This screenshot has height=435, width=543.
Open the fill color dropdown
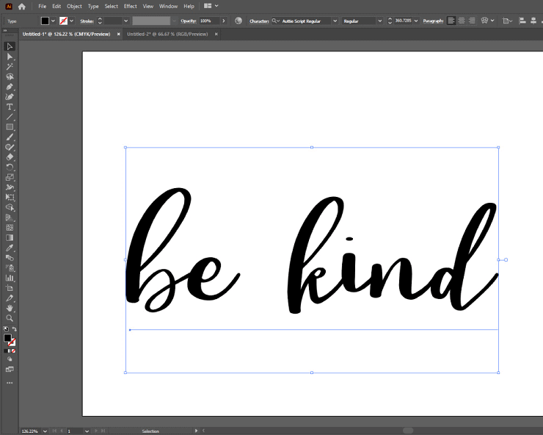click(53, 21)
